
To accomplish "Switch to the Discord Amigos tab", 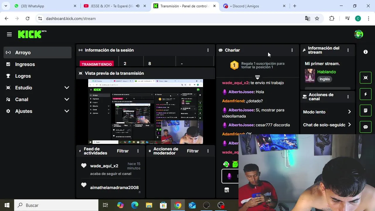I will pyautogui.click(x=254, y=6).
